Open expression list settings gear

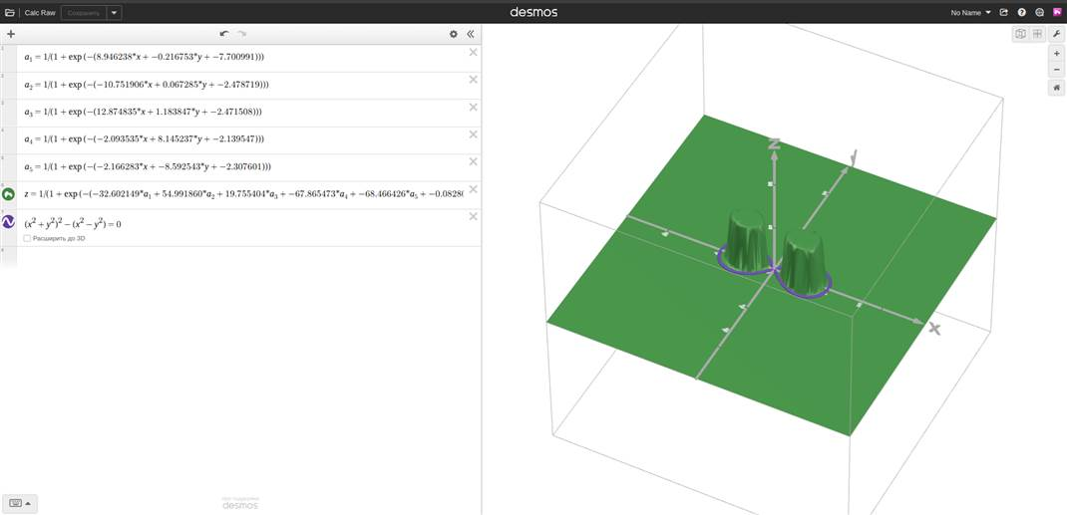(453, 34)
